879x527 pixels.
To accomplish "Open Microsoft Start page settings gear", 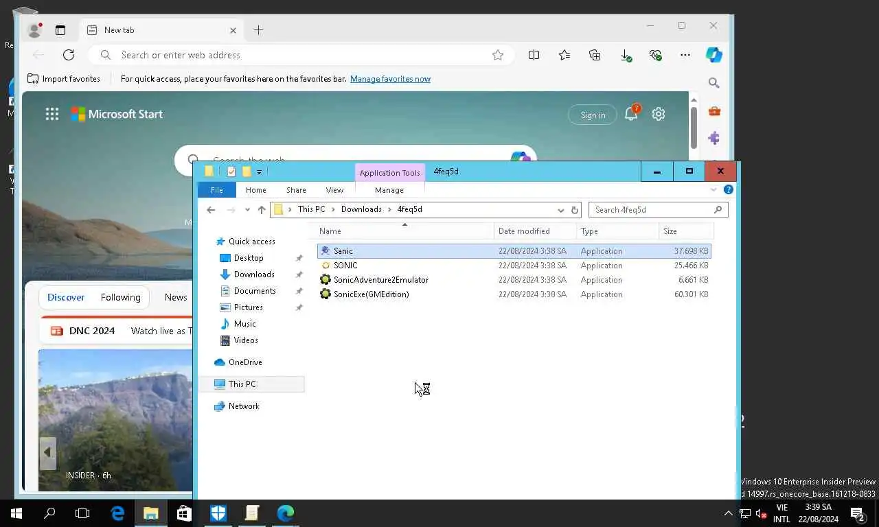I will (x=659, y=114).
